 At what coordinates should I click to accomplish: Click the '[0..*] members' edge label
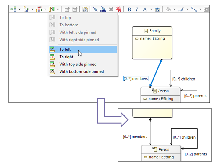(136, 79)
